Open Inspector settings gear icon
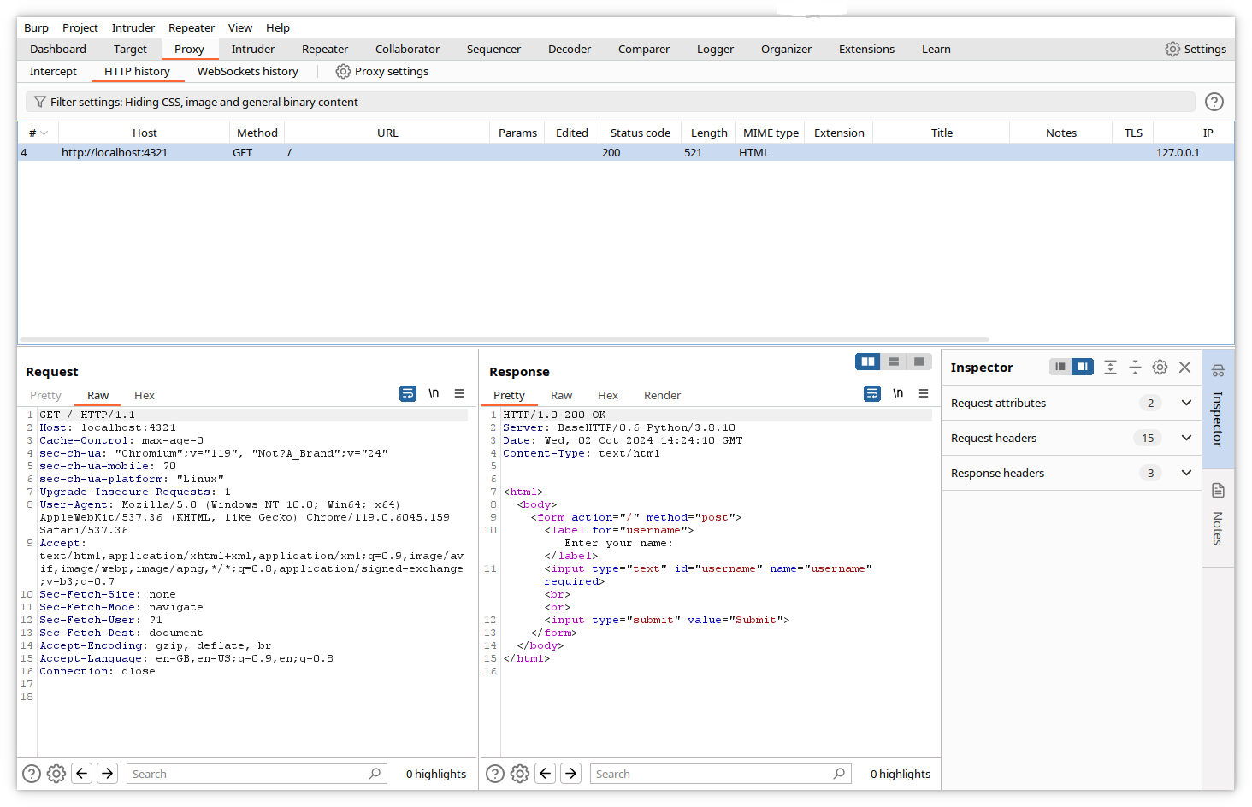Viewport: 1252px width, 807px height. tap(1160, 368)
